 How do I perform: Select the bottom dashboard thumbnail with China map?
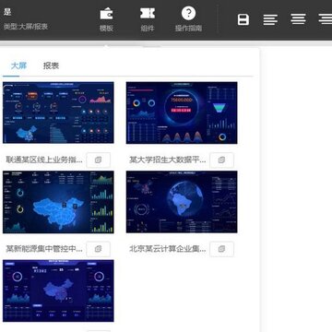pyautogui.click(x=58, y=290)
